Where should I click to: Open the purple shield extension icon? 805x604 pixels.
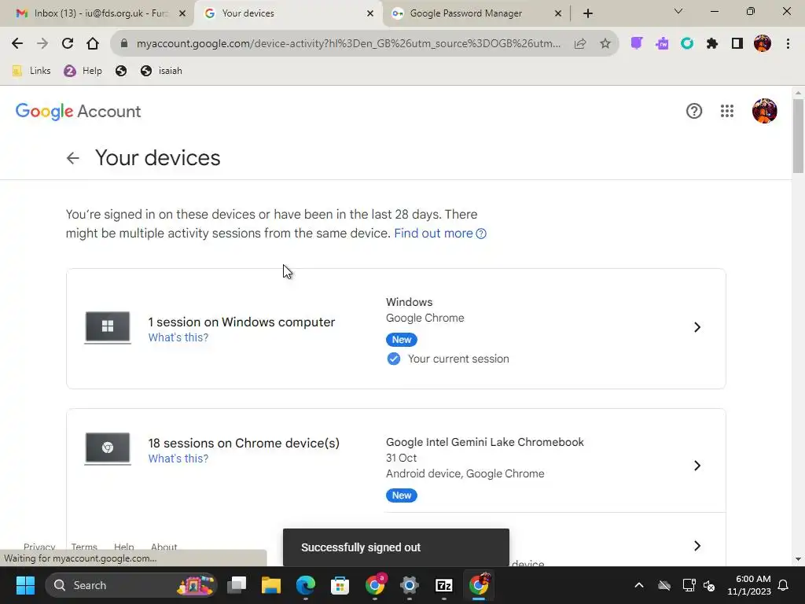point(637,43)
